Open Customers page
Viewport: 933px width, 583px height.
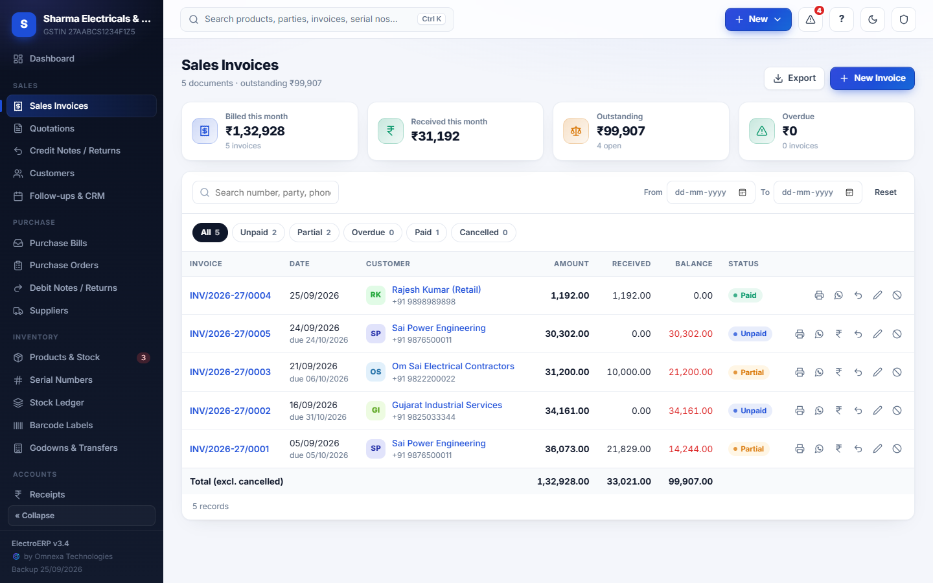pyautogui.click(x=82, y=174)
